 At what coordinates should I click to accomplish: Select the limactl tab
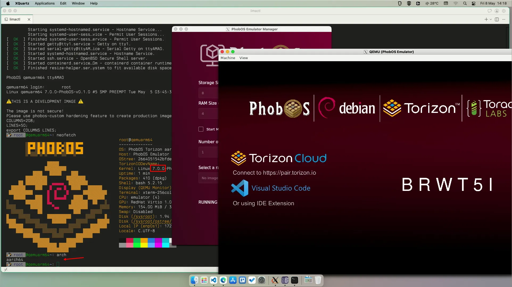(x=17, y=19)
